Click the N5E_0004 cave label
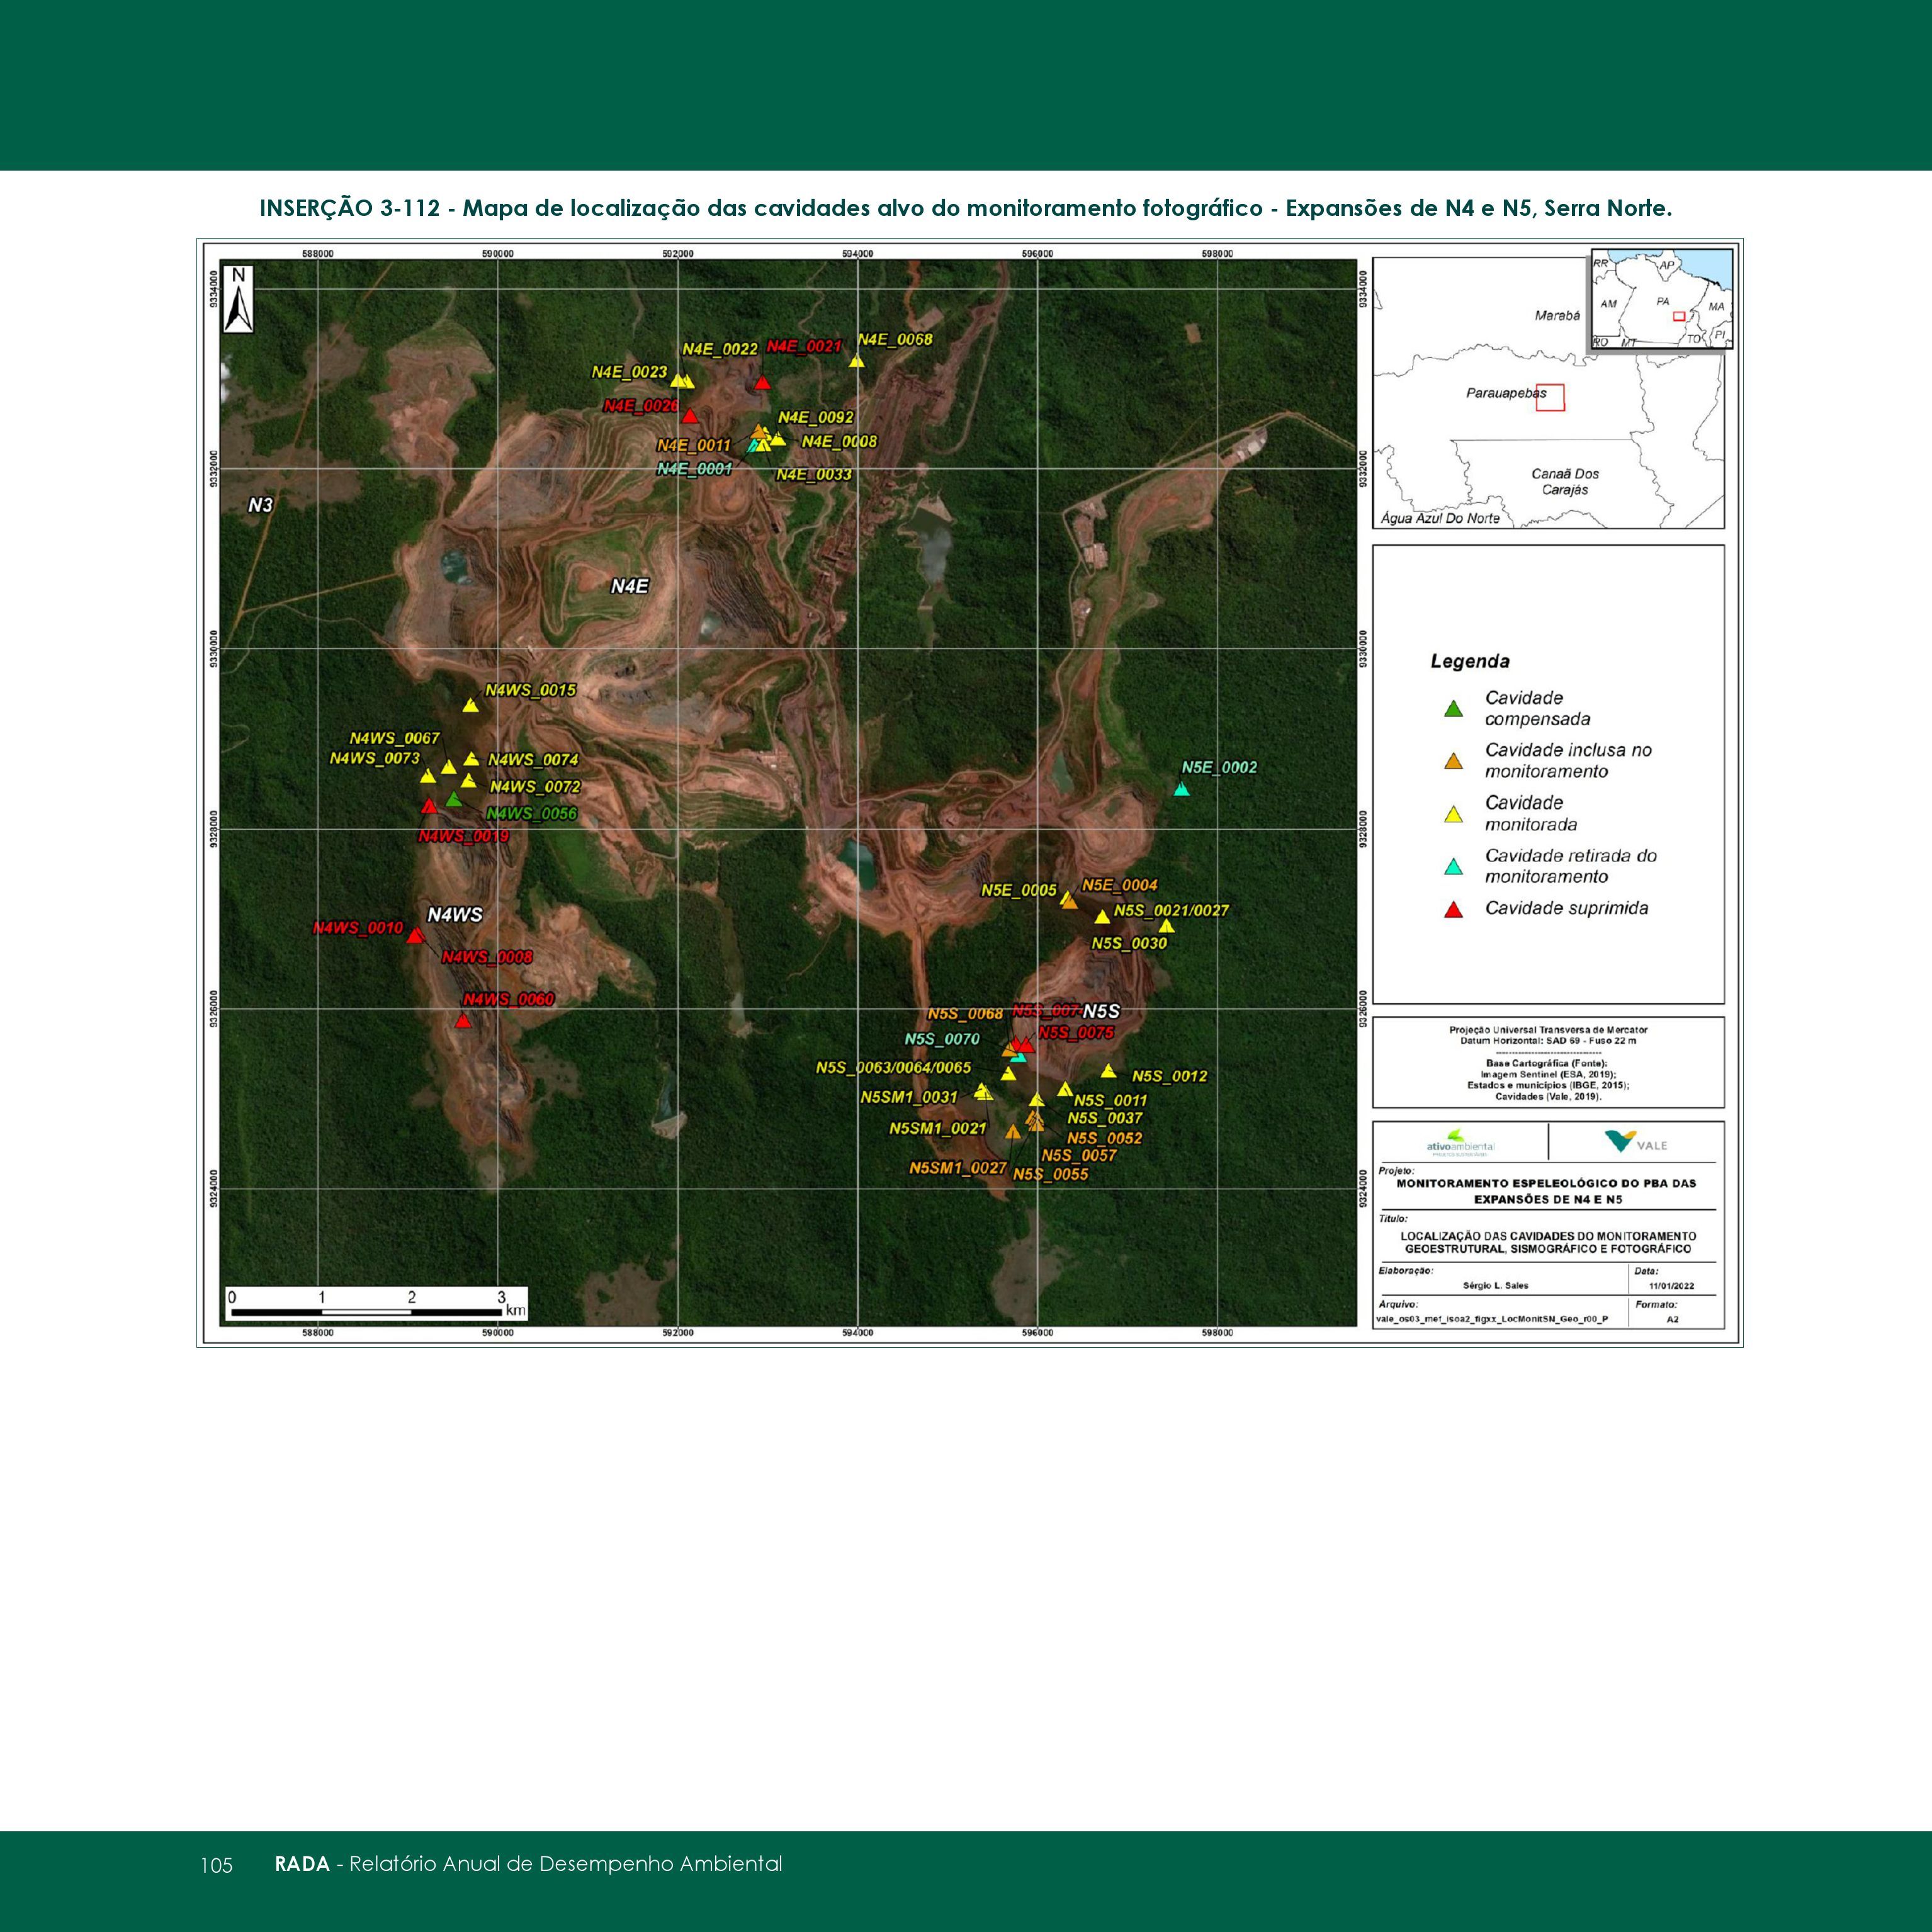The height and width of the screenshot is (1932, 1932). 1120,885
